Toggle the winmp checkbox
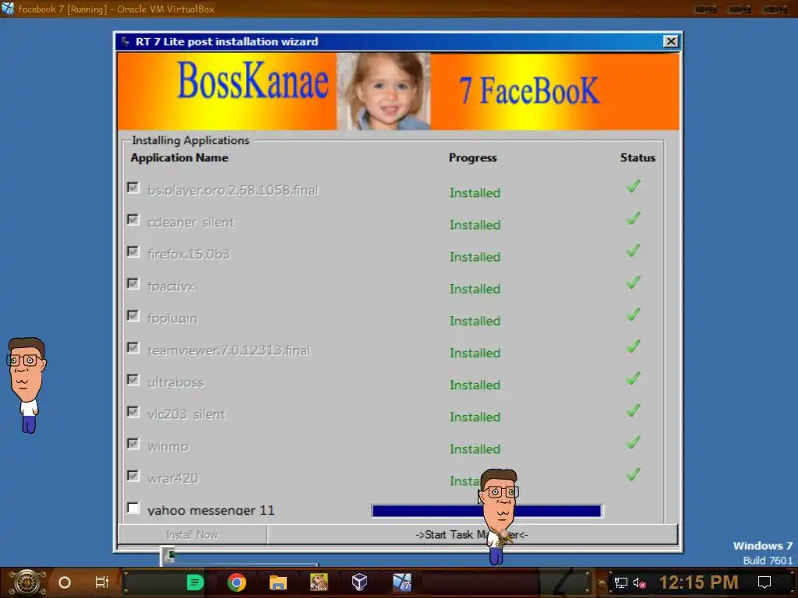 tap(133, 444)
